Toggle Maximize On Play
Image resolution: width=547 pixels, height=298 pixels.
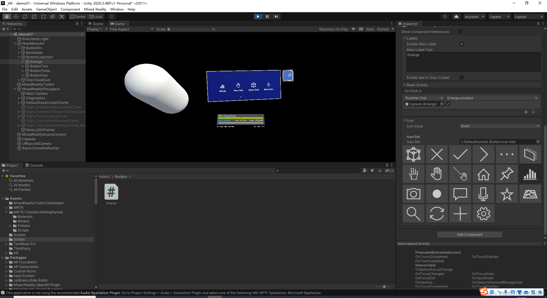point(333,29)
